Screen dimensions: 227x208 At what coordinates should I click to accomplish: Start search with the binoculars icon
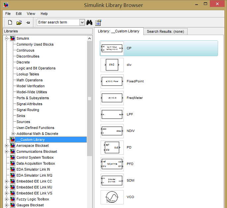click(89, 22)
